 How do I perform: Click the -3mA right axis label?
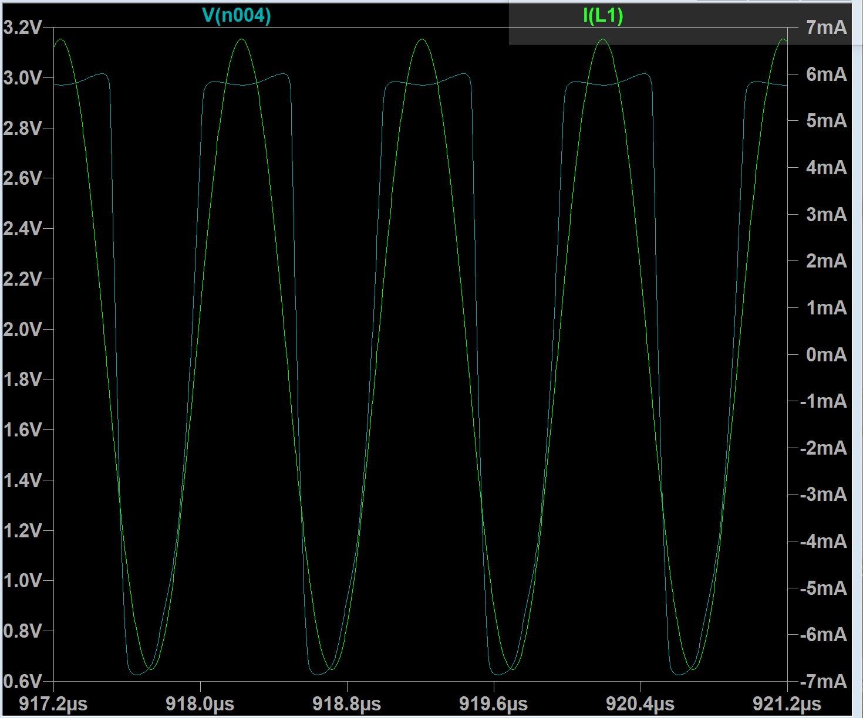click(824, 494)
